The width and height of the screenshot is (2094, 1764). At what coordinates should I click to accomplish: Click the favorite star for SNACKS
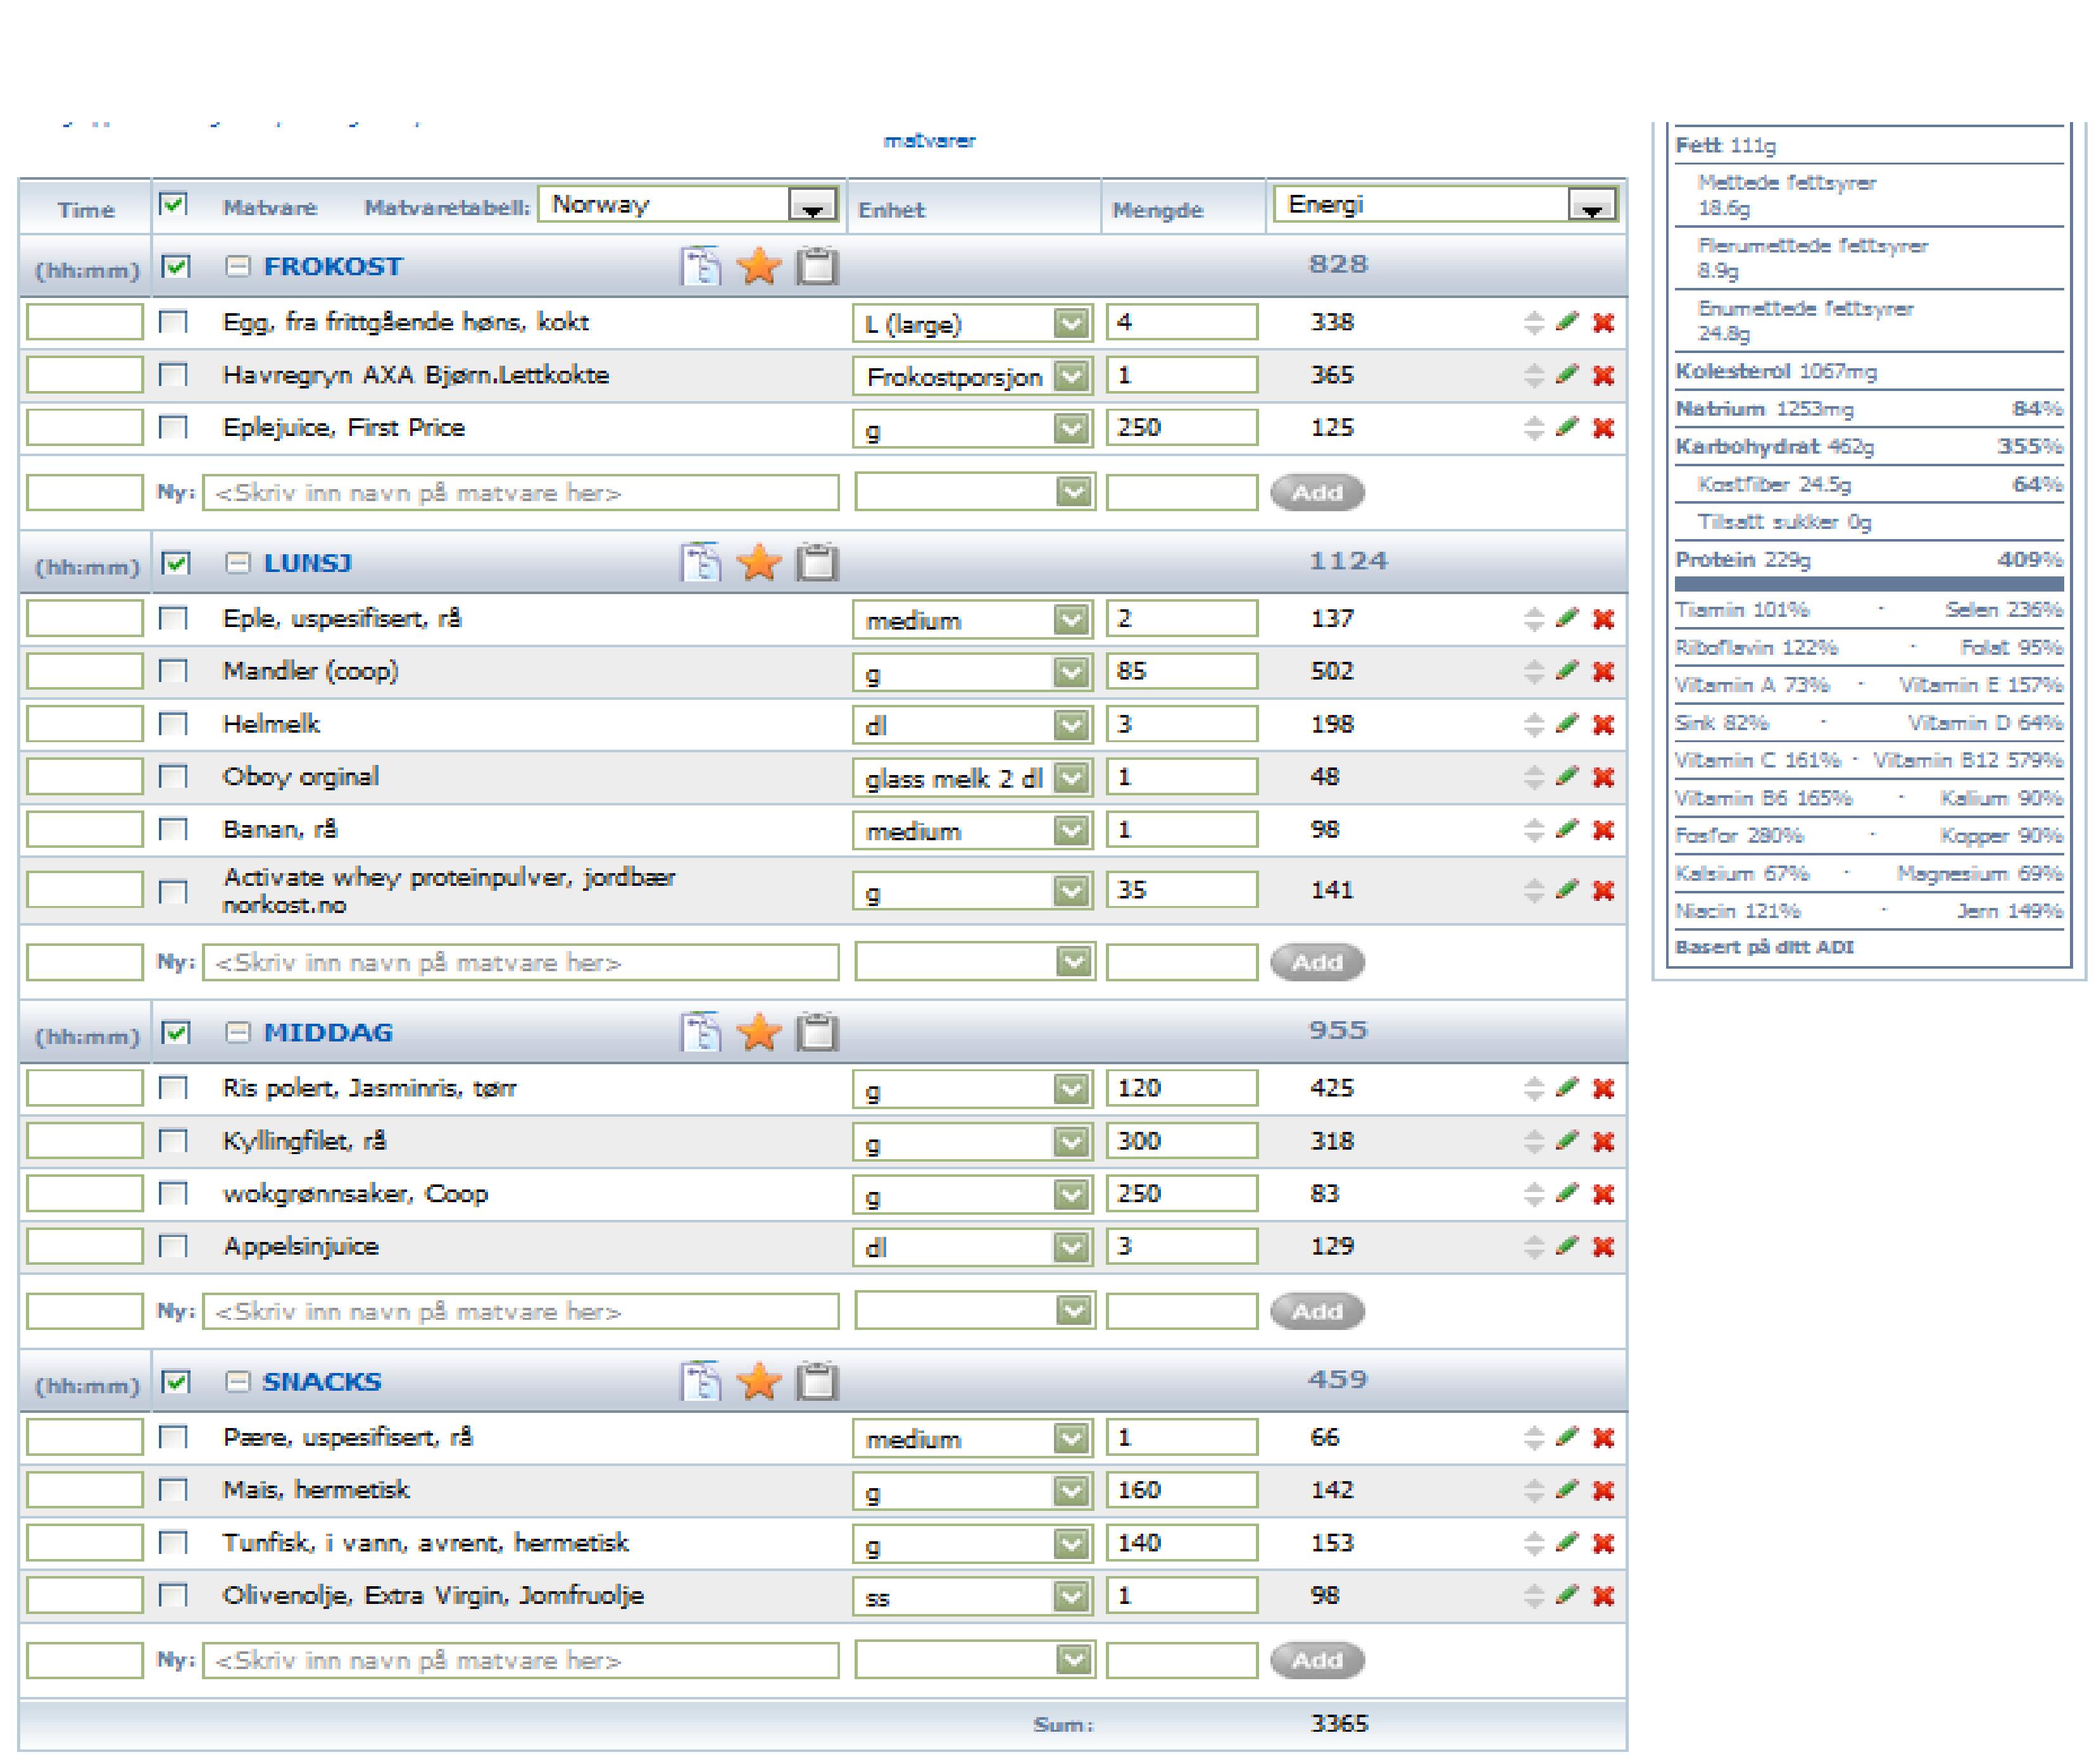tap(760, 1382)
